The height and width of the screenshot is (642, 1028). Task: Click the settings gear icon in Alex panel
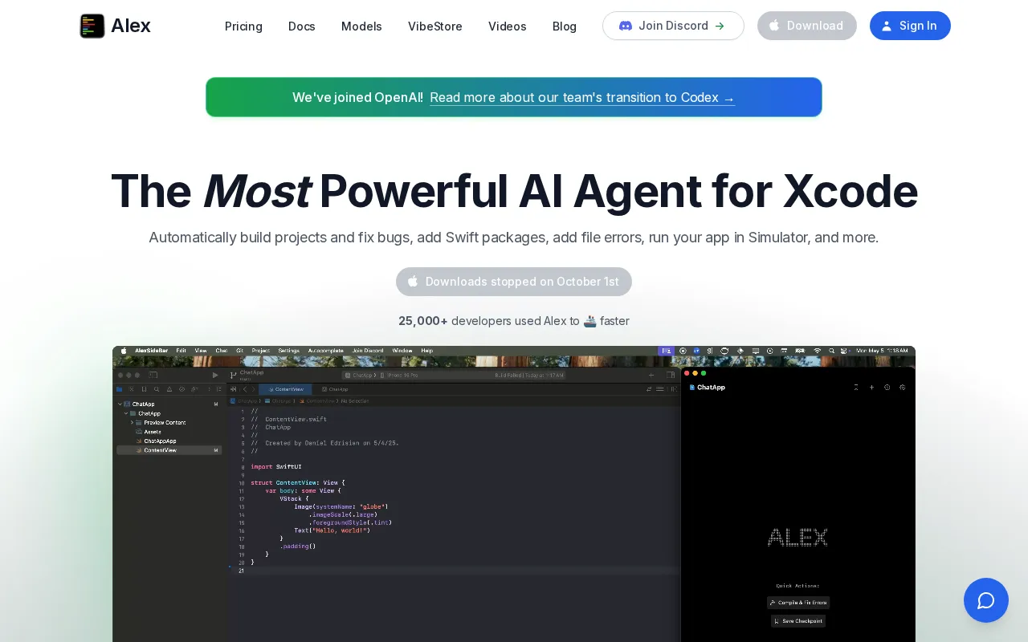tap(902, 388)
